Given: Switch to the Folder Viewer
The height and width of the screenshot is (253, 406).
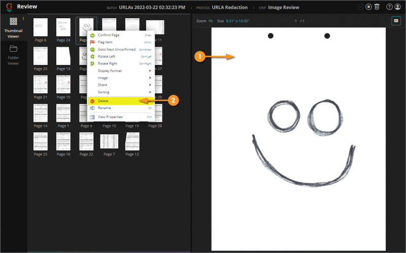Looking at the screenshot, I should [x=13, y=55].
